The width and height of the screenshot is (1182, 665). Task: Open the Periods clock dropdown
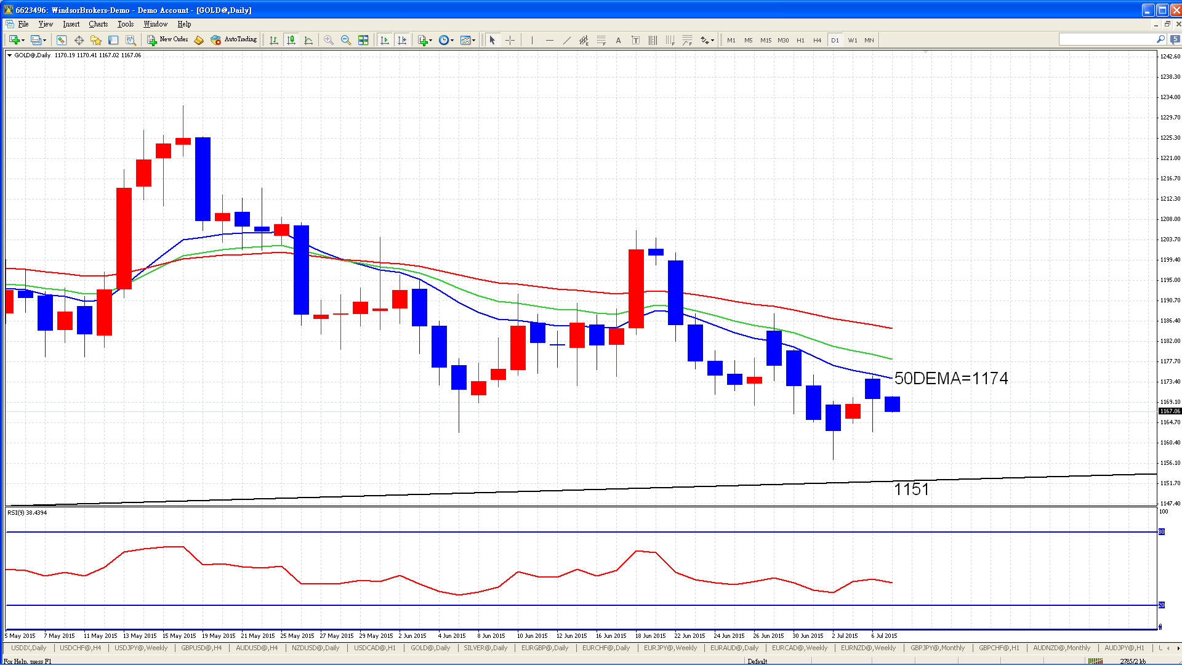pyautogui.click(x=446, y=40)
